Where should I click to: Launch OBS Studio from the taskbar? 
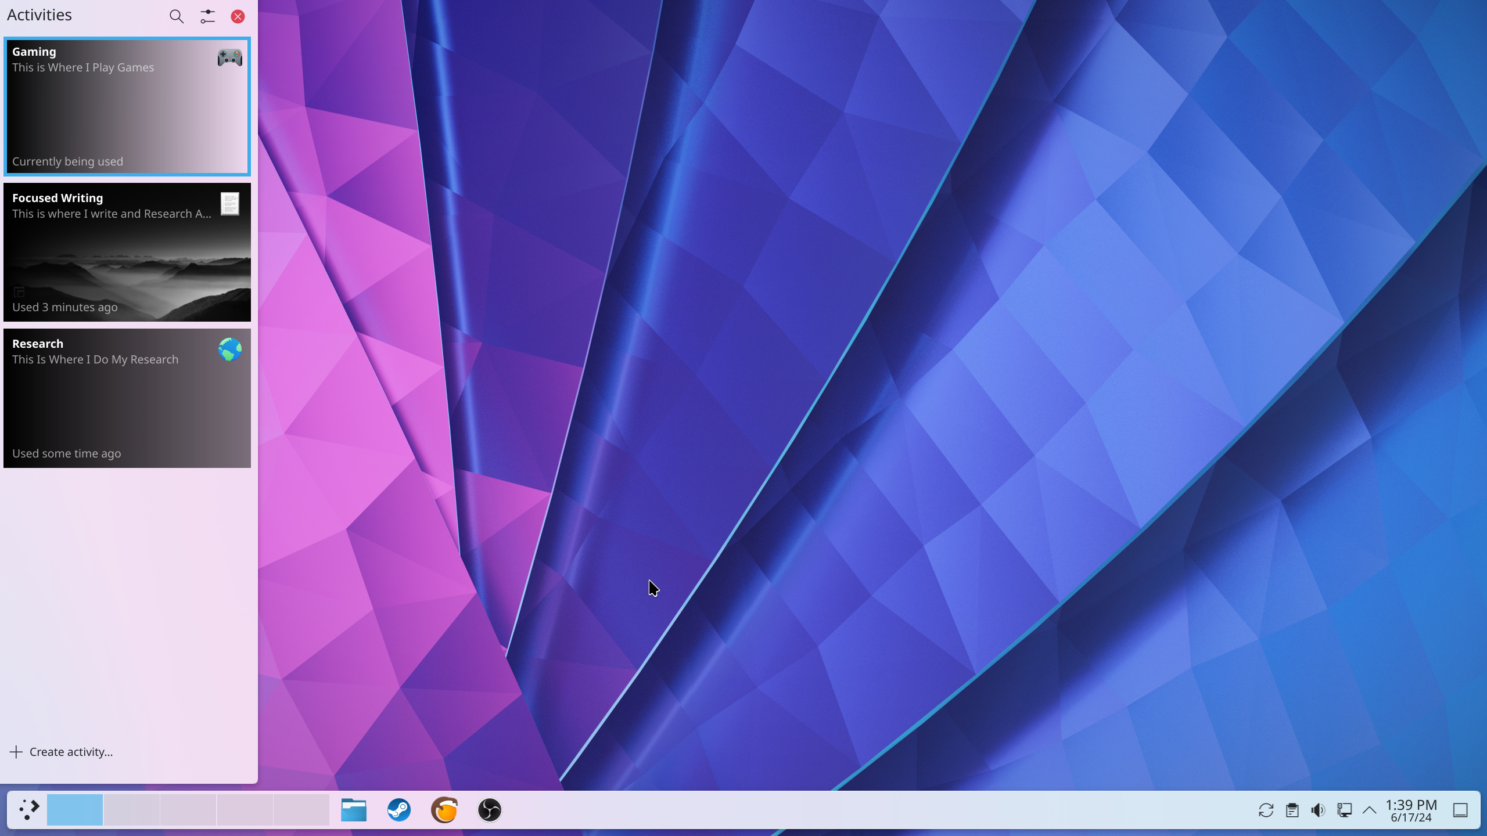[489, 809]
